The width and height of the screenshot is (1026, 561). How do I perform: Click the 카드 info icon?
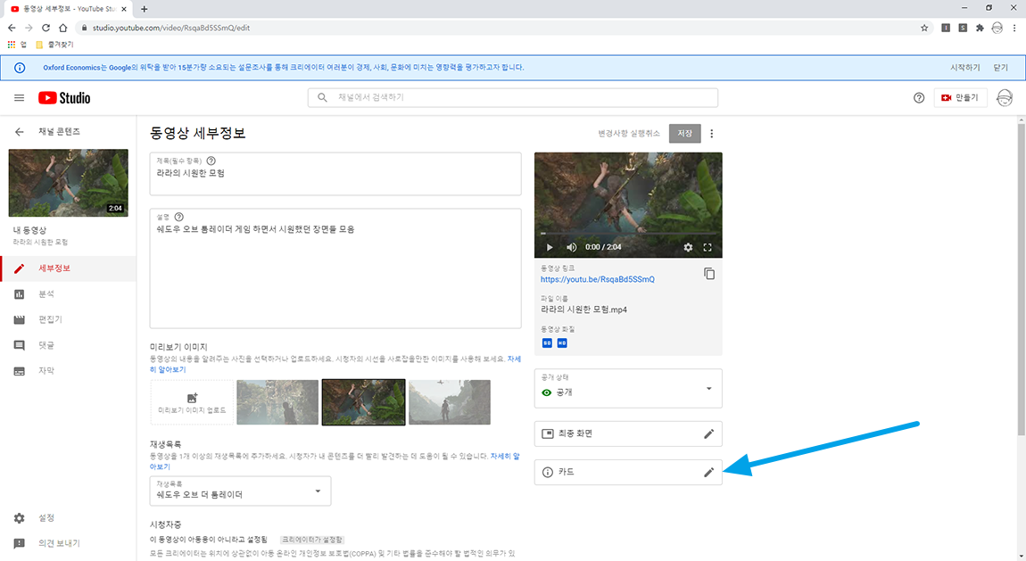(548, 472)
